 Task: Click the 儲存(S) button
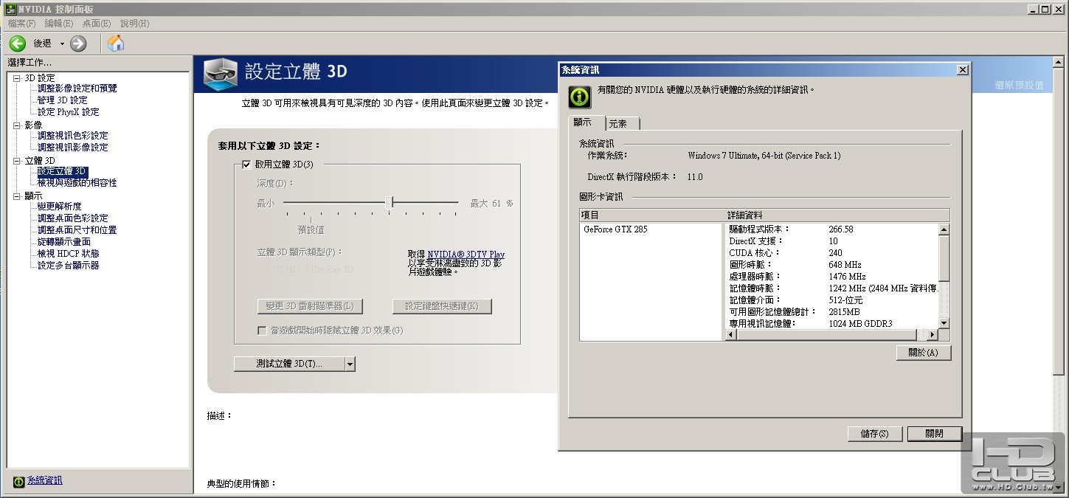(875, 434)
